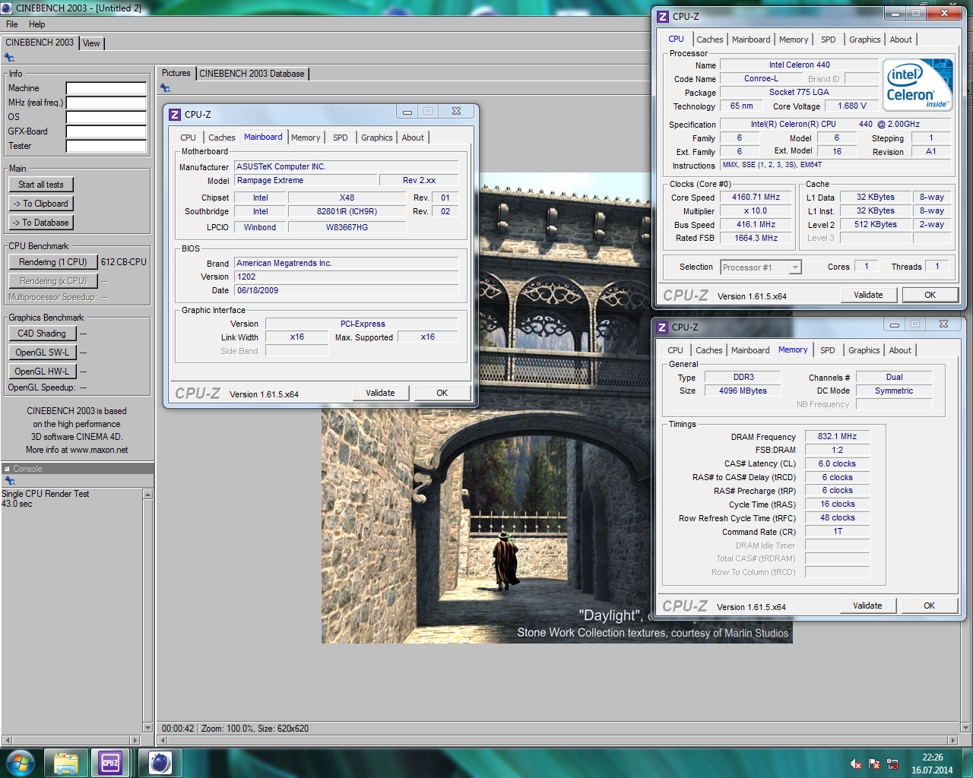Image resolution: width=973 pixels, height=778 pixels.
Task: Click Start all tests button
Action: pos(41,185)
